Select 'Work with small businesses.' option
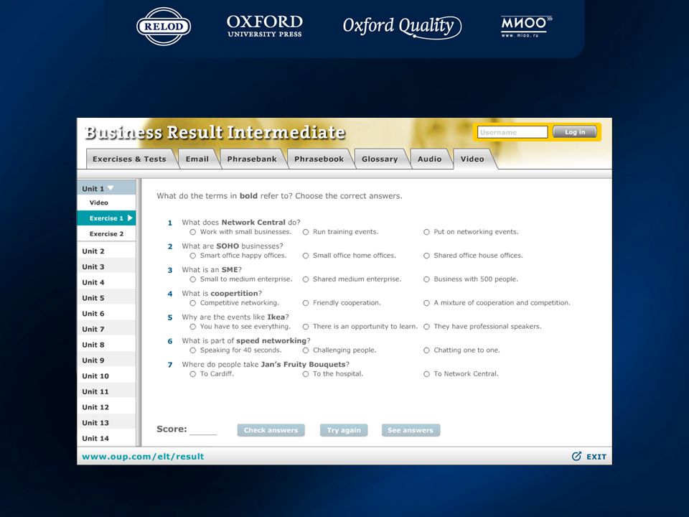 [192, 232]
